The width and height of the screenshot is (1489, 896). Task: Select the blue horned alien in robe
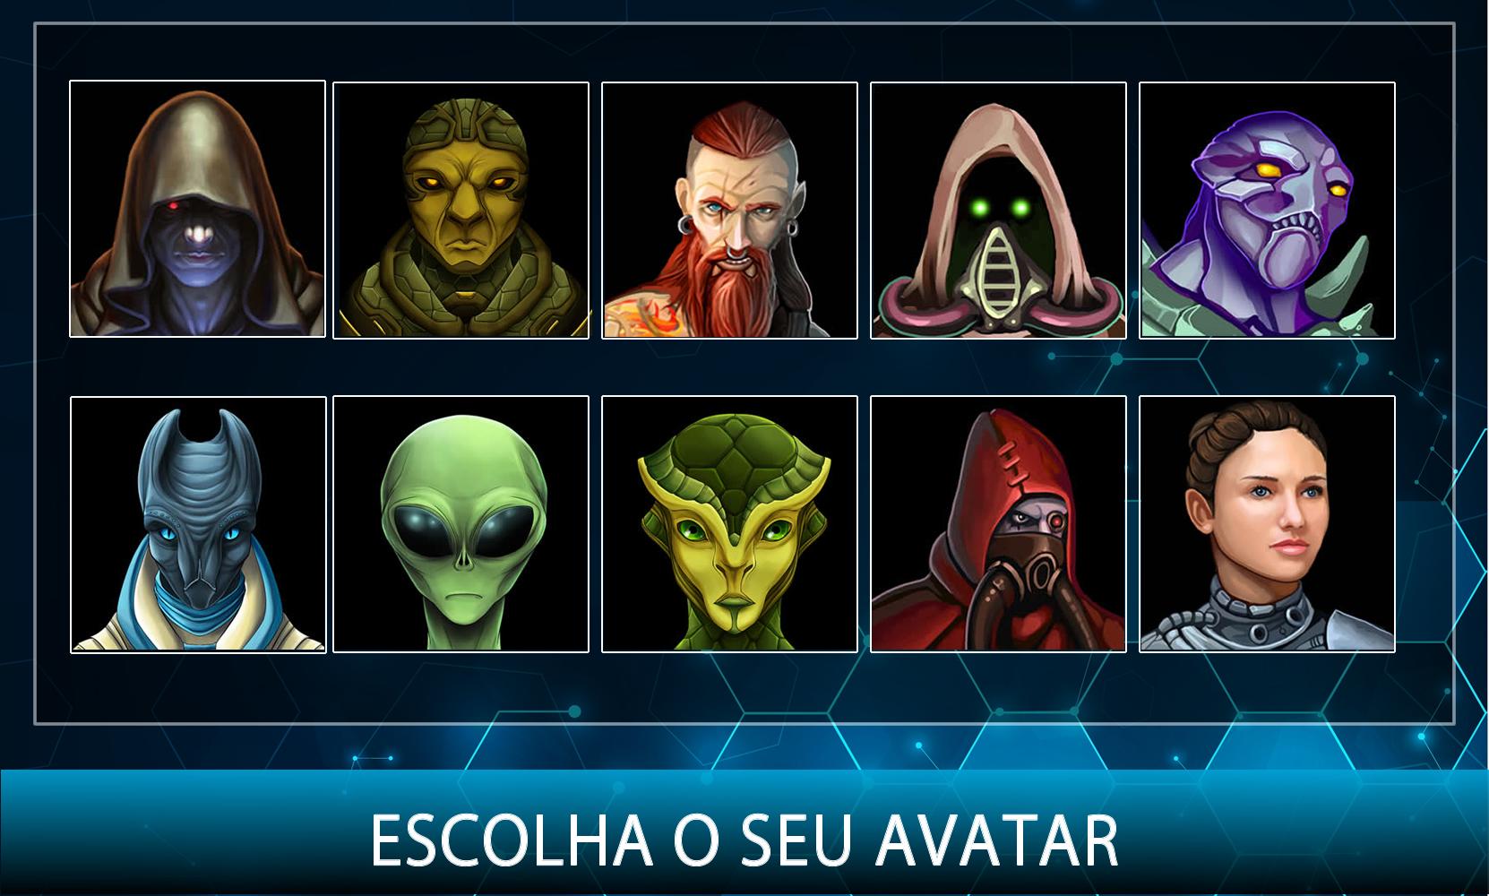[x=198, y=524]
